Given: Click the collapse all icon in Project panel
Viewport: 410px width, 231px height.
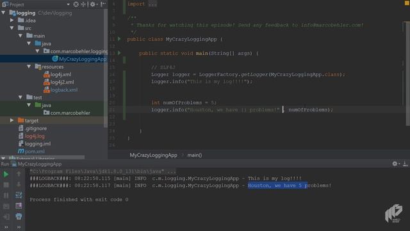Looking at the screenshot, I should tap(83, 4).
